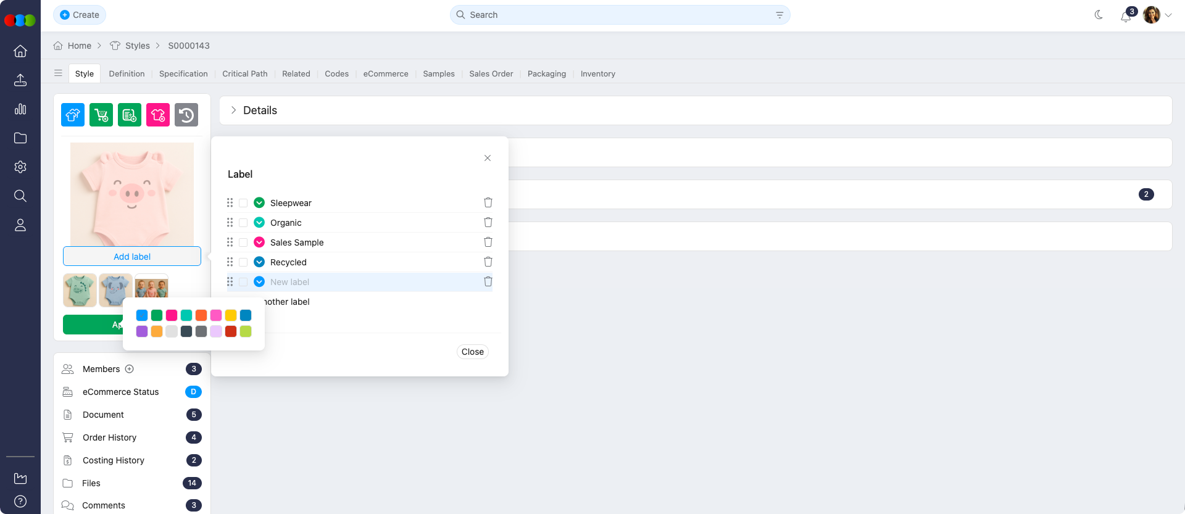Open search filter options icon
The width and height of the screenshot is (1185, 514).
(x=780, y=15)
